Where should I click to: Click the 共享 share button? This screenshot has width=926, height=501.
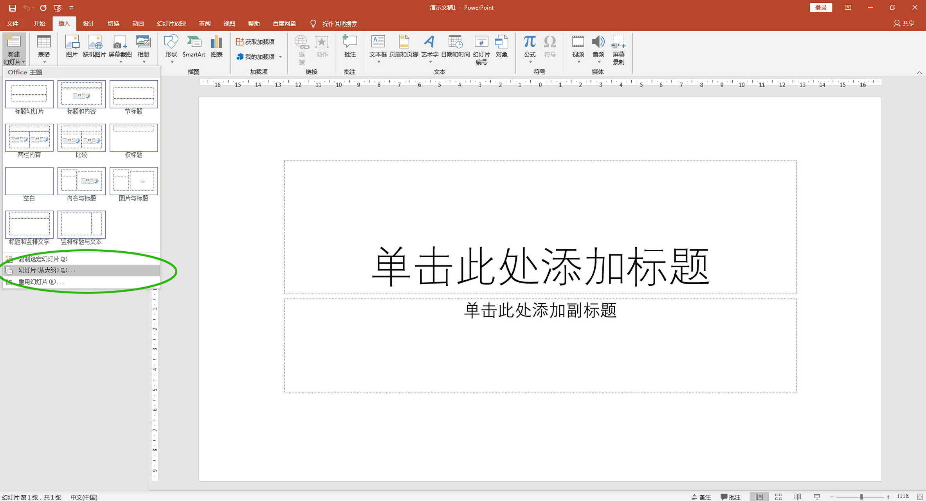coord(904,23)
